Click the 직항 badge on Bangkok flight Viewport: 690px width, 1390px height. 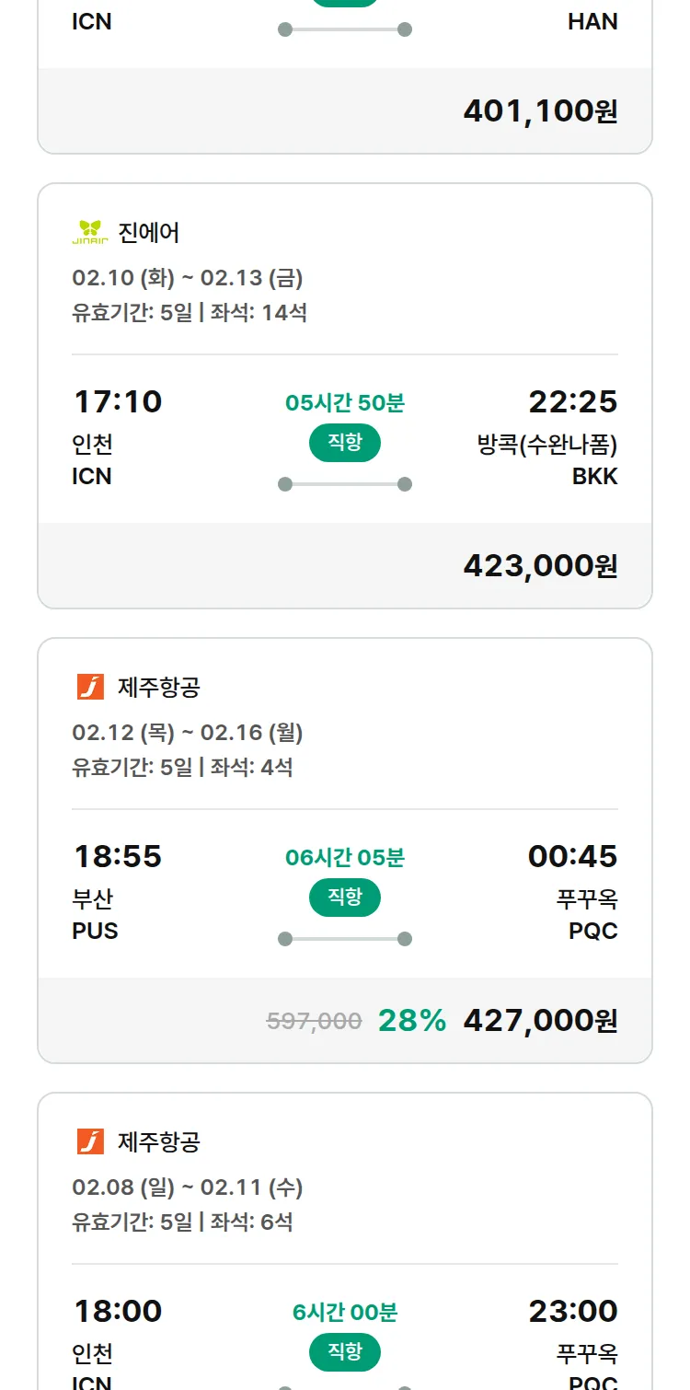pyautogui.click(x=345, y=443)
